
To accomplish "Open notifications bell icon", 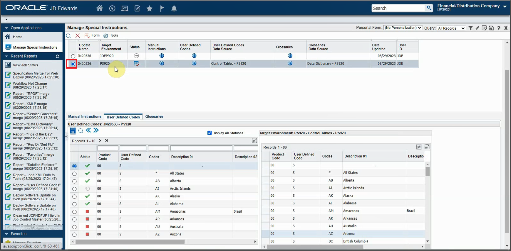I will 174,9.
